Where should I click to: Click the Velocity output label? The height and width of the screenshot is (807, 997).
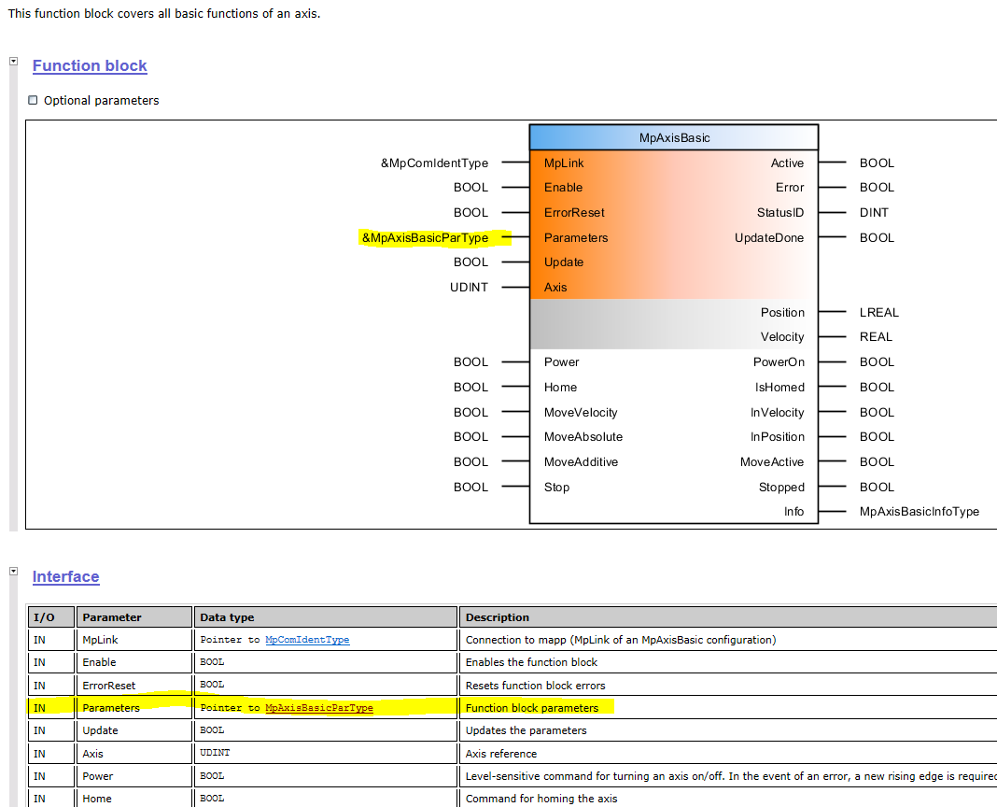click(x=782, y=337)
